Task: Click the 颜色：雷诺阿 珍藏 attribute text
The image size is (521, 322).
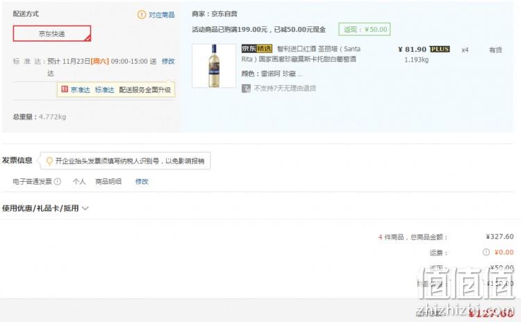Action: [272, 74]
